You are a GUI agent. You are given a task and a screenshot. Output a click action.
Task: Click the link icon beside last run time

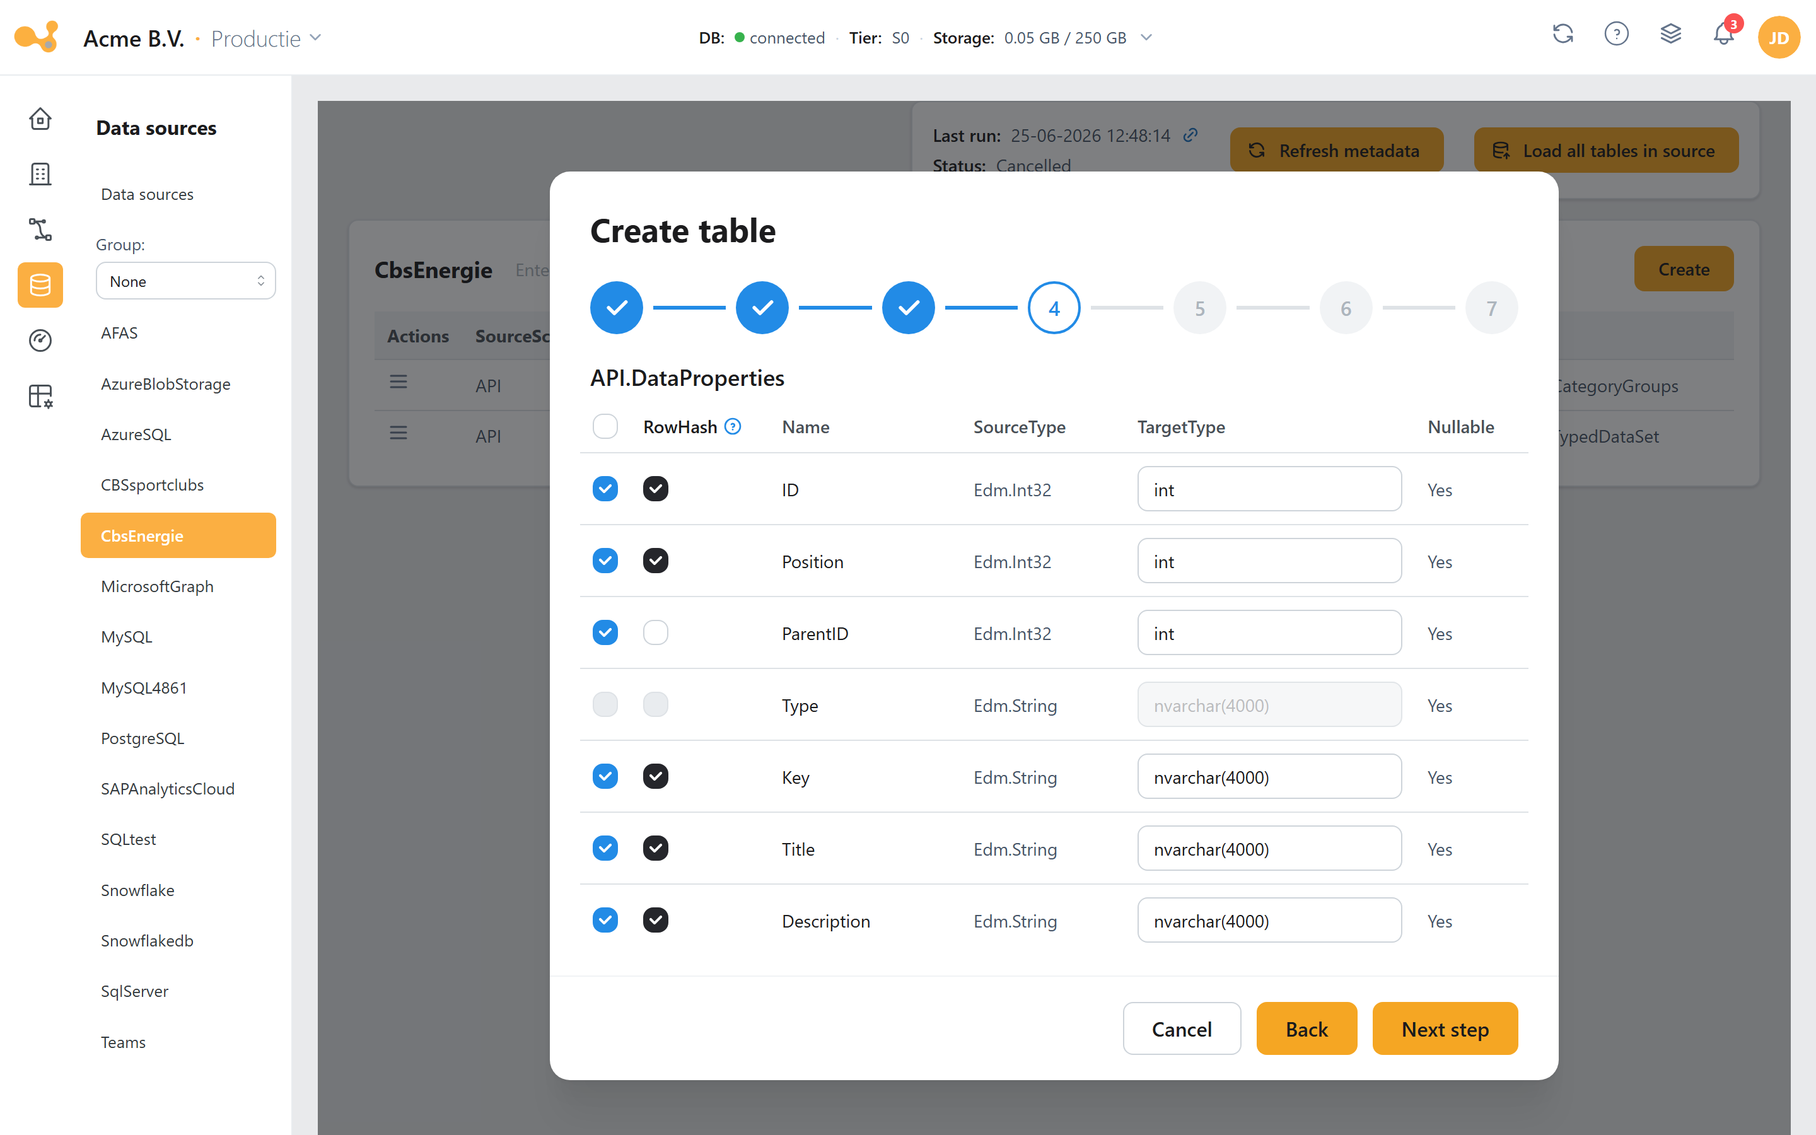click(1190, 135)
